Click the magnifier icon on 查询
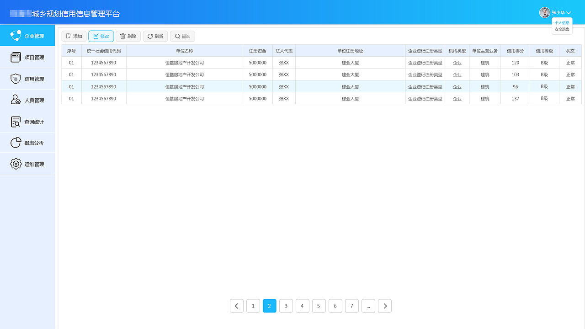Image resolution: width=585 pixels, height=329 pixels. 177,36
